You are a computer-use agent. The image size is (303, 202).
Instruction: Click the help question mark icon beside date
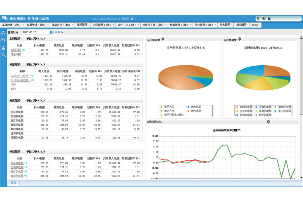point(132,18)
